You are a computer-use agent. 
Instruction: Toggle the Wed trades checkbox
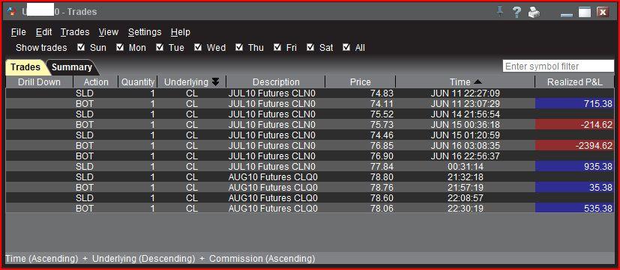point(198,48)
